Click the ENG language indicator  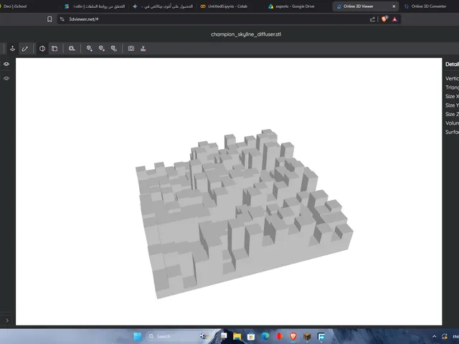tap(455, 336)
